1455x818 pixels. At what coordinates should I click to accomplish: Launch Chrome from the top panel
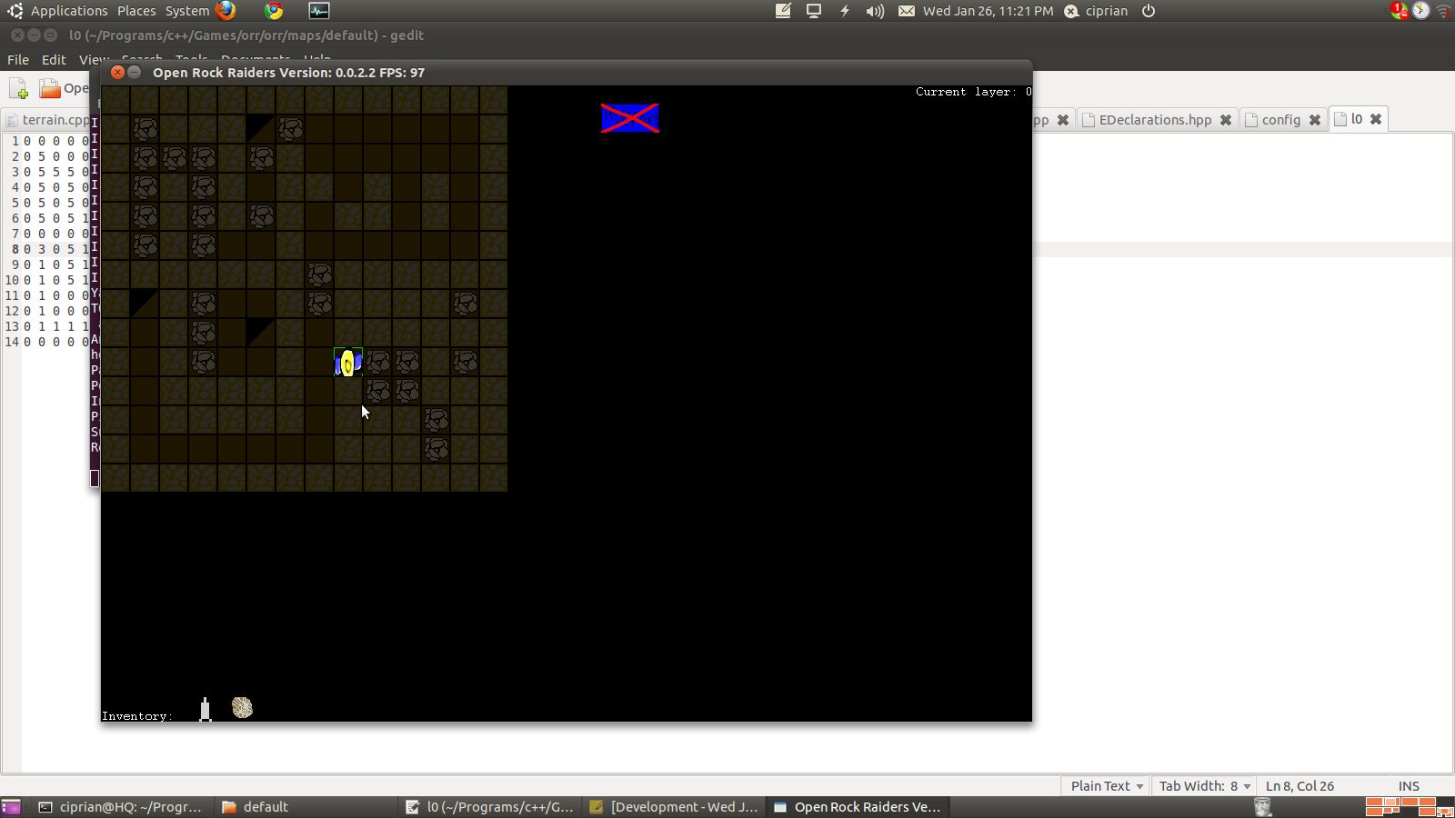(x=274, y=11)
